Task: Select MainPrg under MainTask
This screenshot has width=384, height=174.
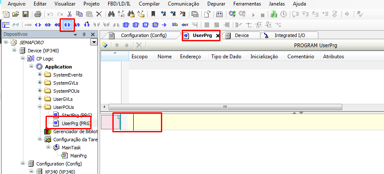Action: (x=79, y=156)
